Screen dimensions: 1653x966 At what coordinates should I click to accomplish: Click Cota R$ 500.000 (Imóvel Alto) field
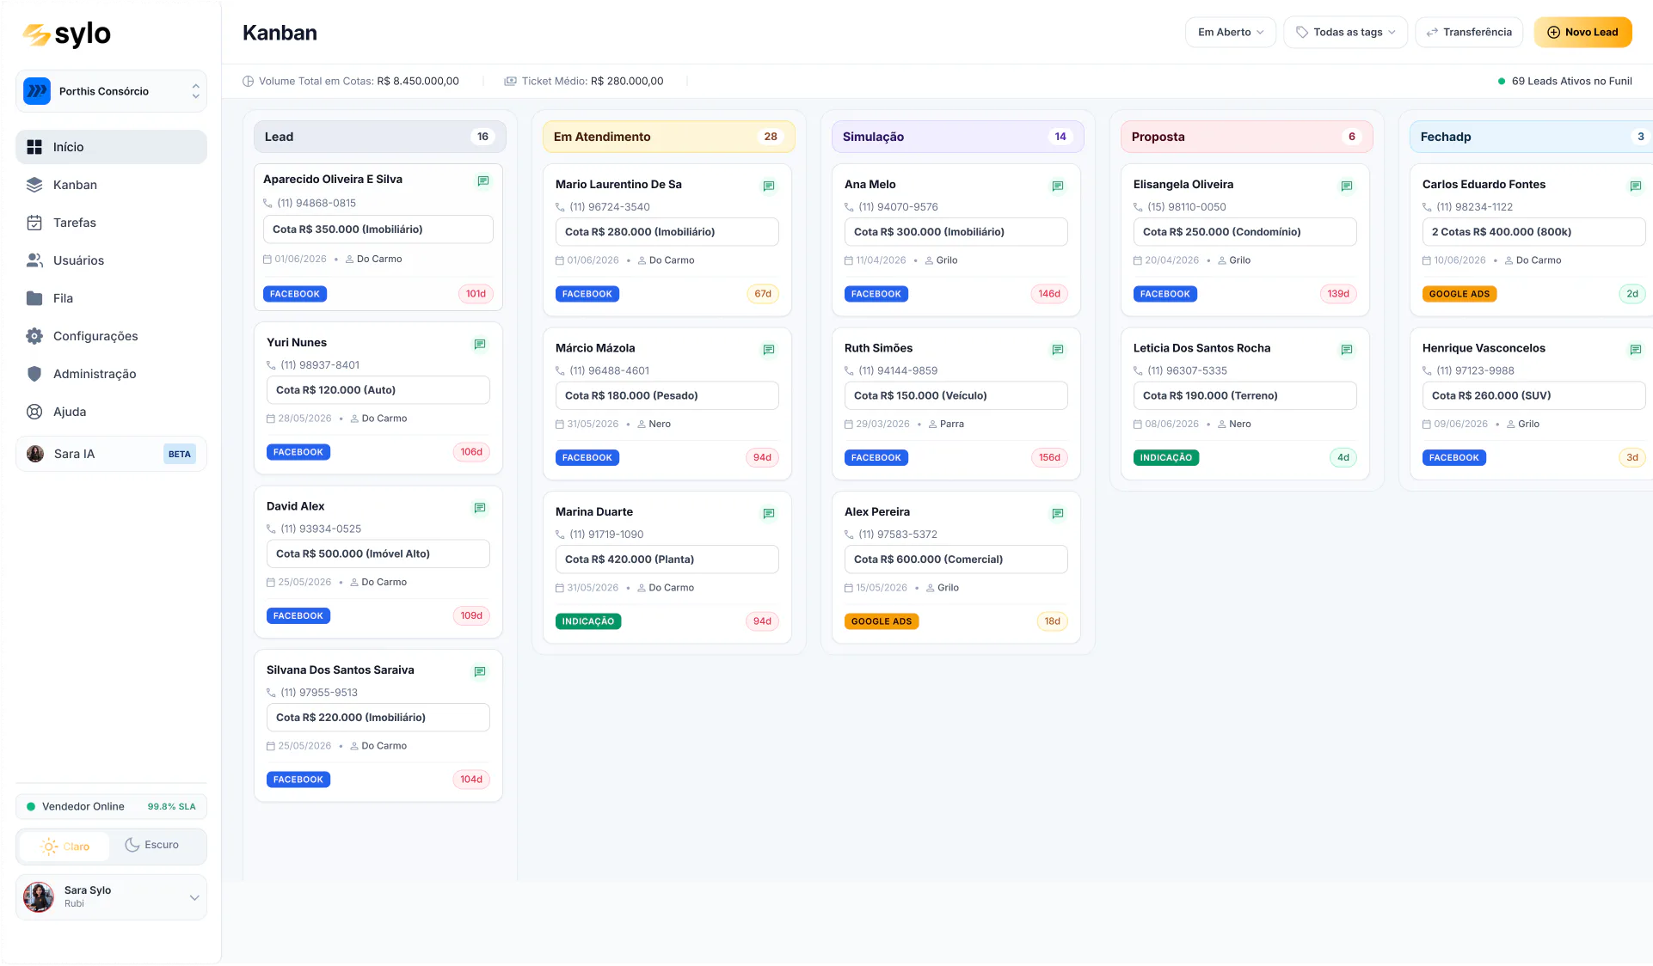[378, 553]
